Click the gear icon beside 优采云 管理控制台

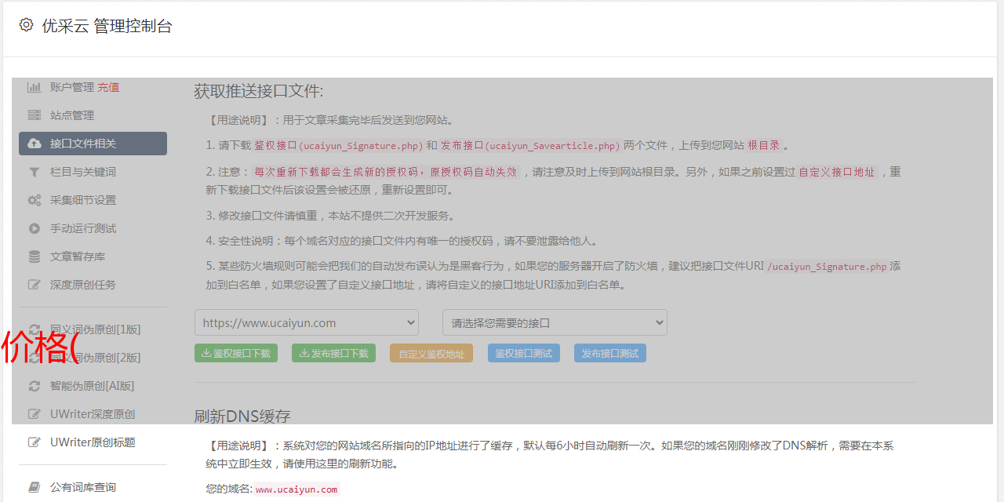26,25
